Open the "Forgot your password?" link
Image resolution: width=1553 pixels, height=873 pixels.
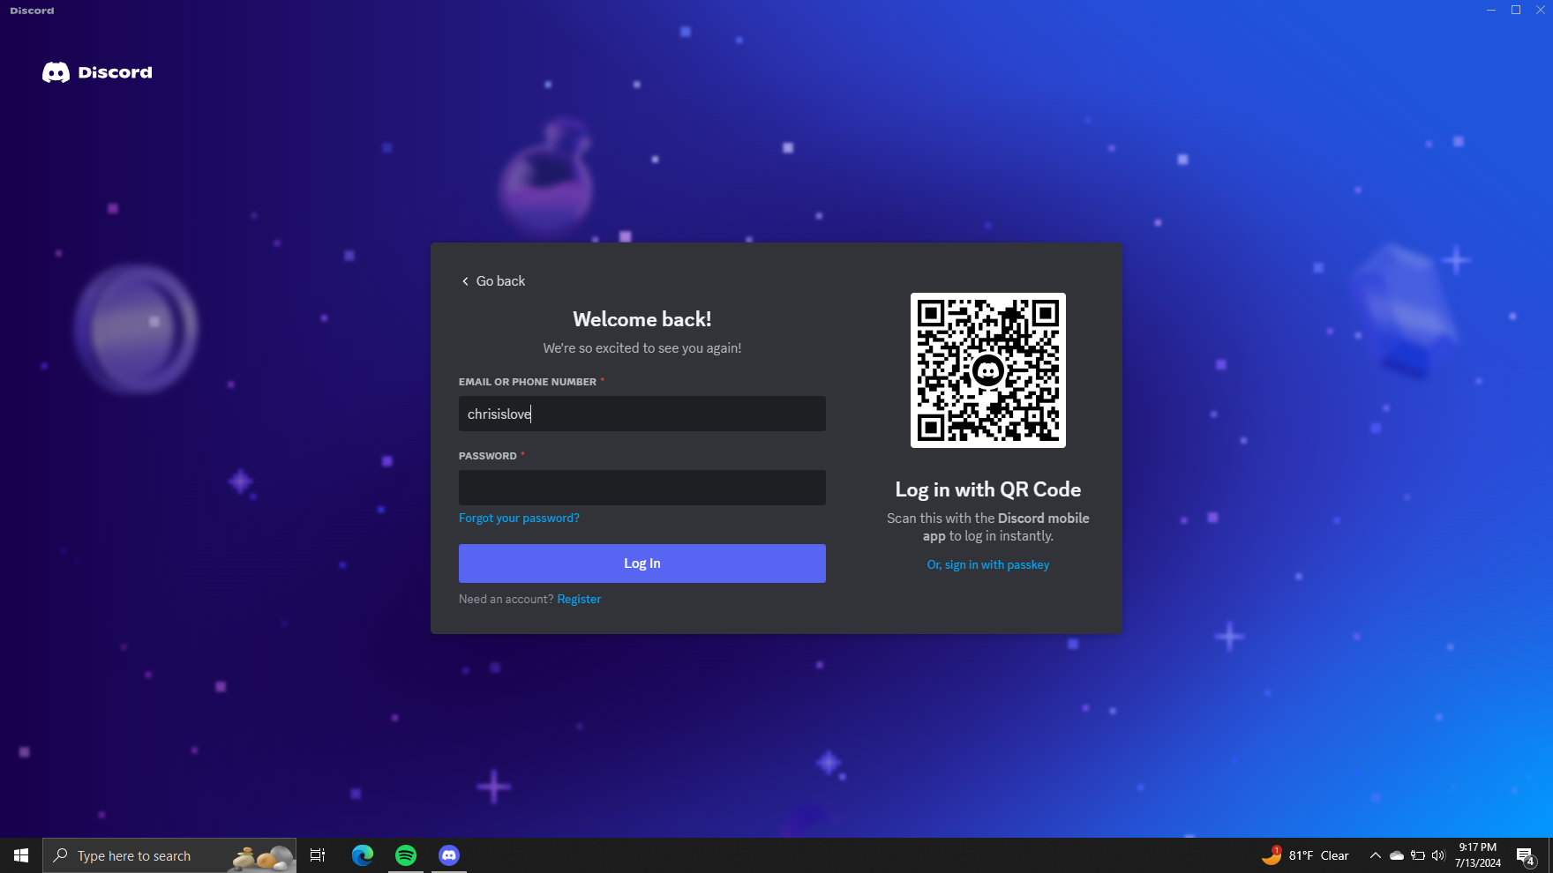point(519,518)
